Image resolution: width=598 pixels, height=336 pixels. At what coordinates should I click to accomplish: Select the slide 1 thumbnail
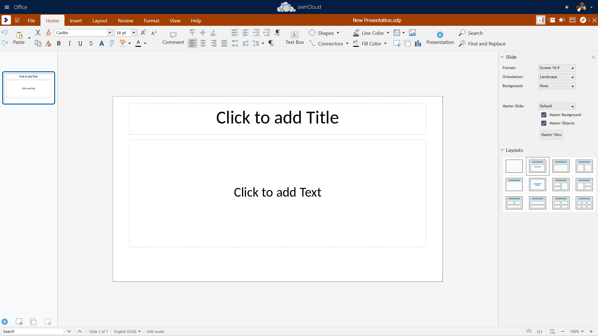(29, 88)
